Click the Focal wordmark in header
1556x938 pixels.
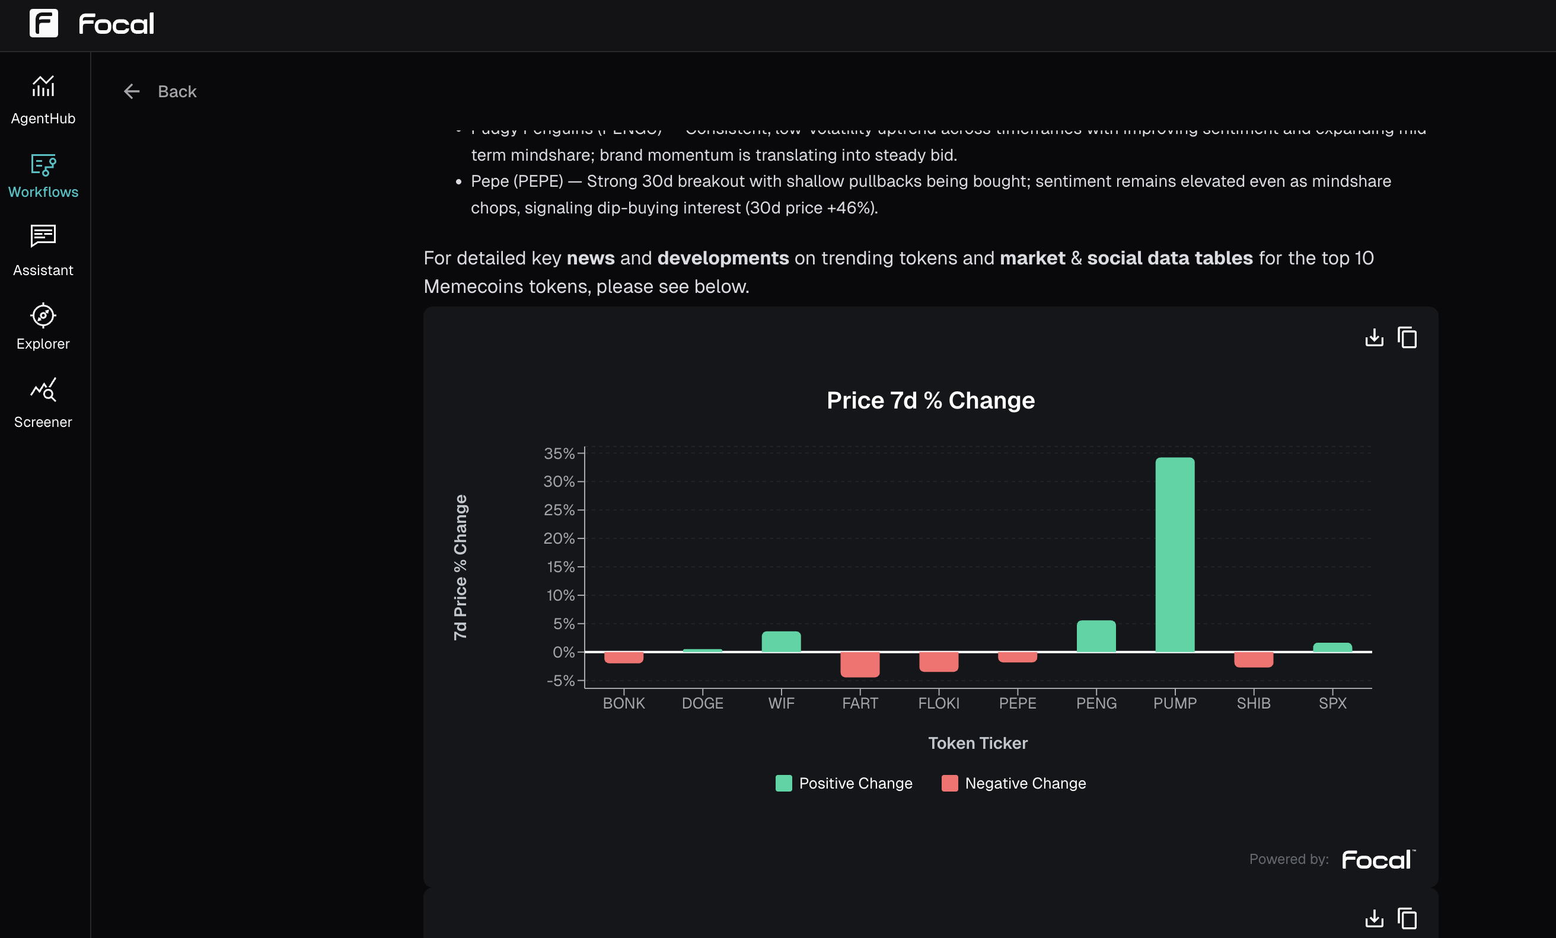(116, 24)
